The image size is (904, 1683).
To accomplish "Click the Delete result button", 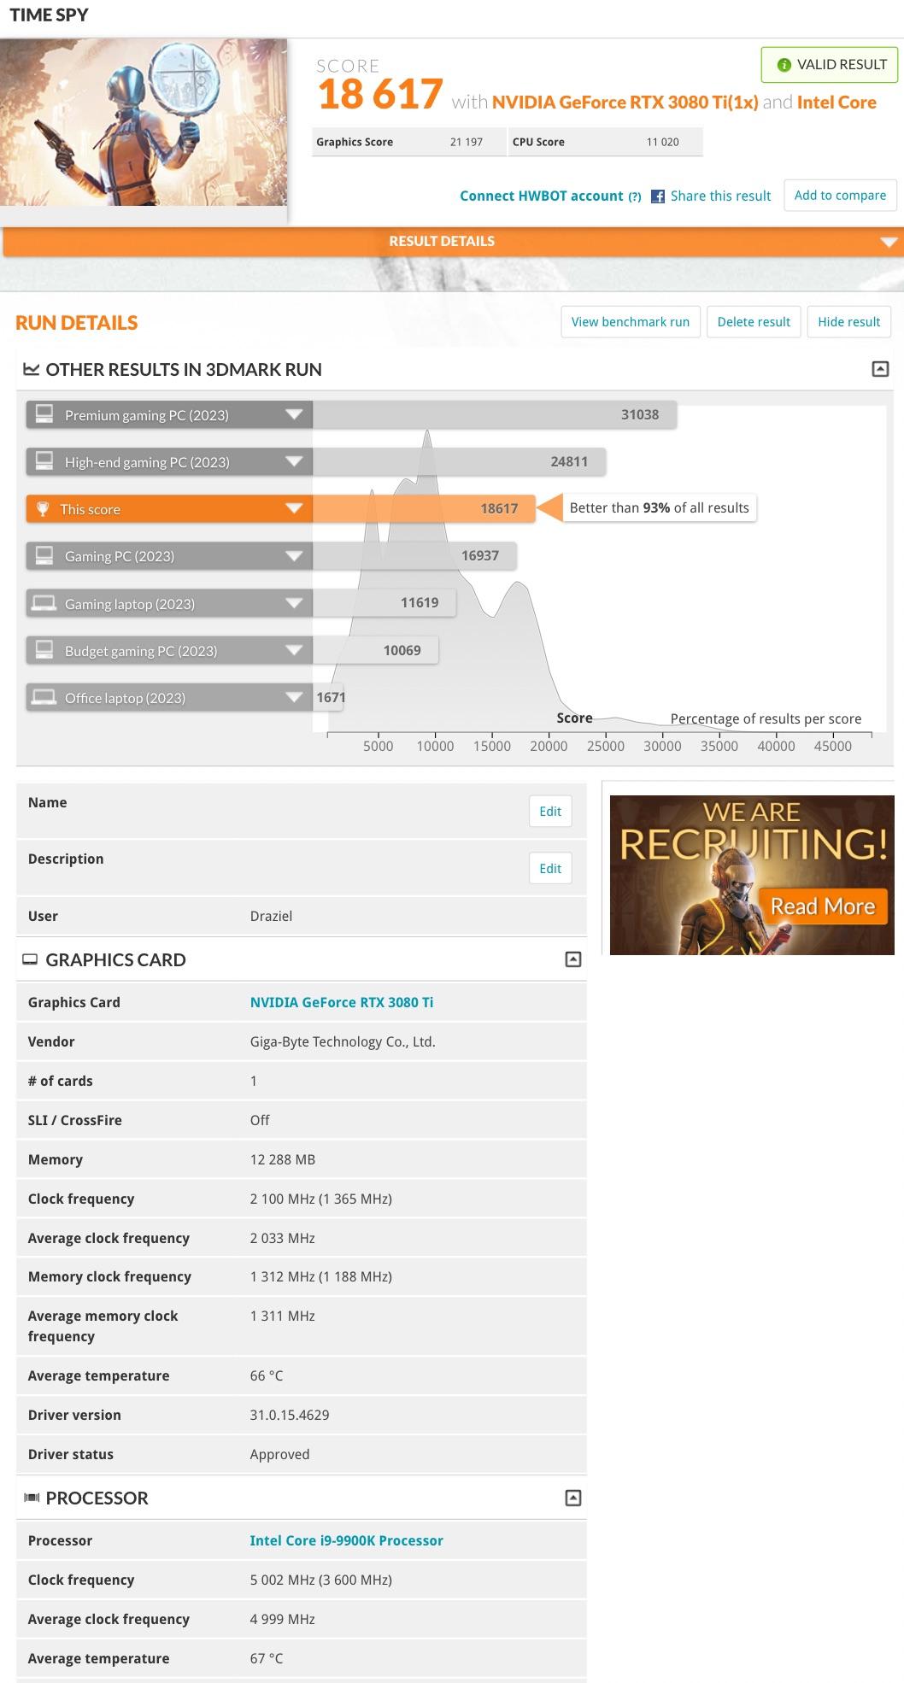I will 754,322.
